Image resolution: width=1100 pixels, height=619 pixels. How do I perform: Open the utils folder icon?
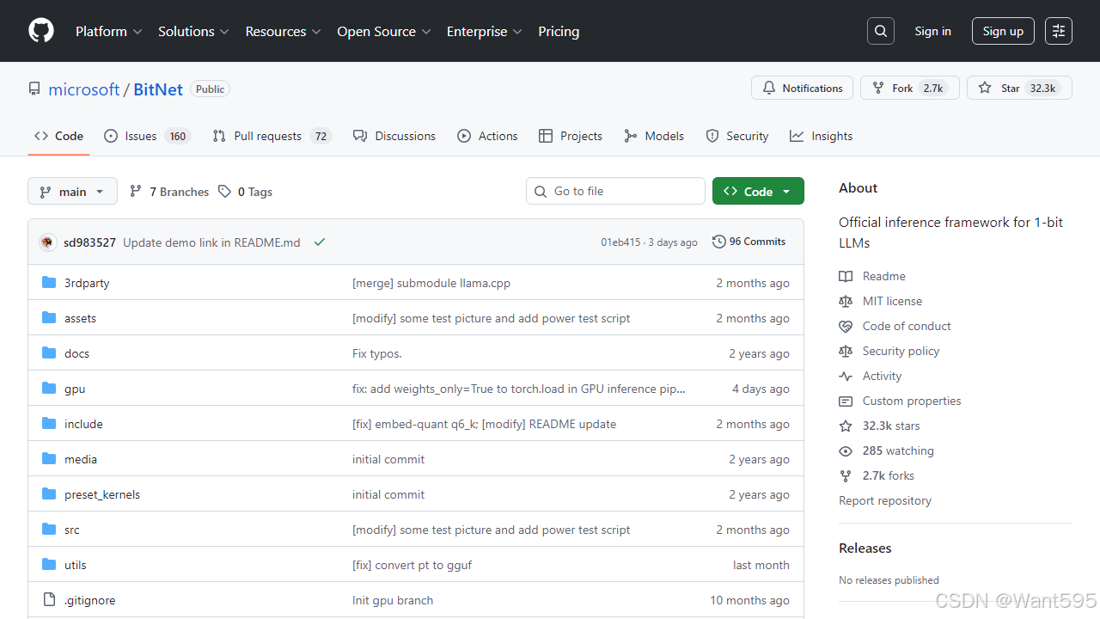pyautogui.click(x=49, y=565)
